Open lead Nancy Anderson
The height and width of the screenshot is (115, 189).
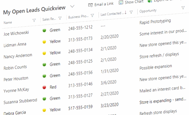click(18, 56)
